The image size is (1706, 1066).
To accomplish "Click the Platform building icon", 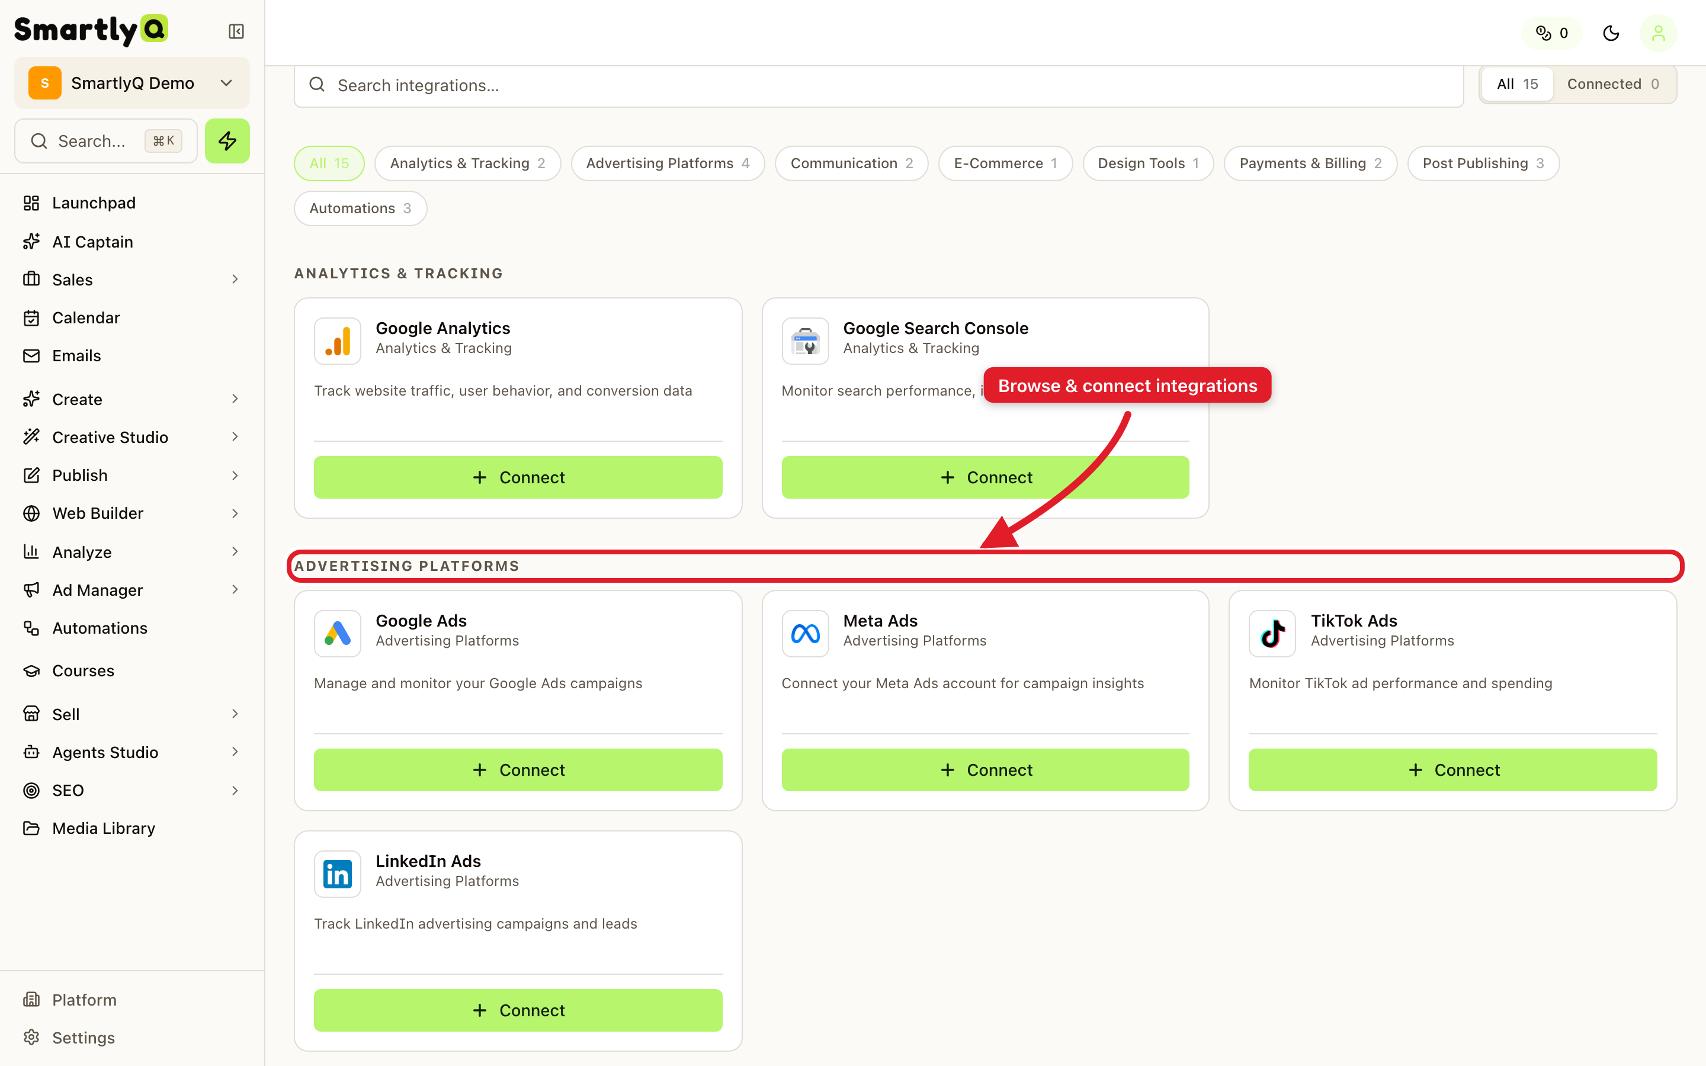I will click(31, 1000).
